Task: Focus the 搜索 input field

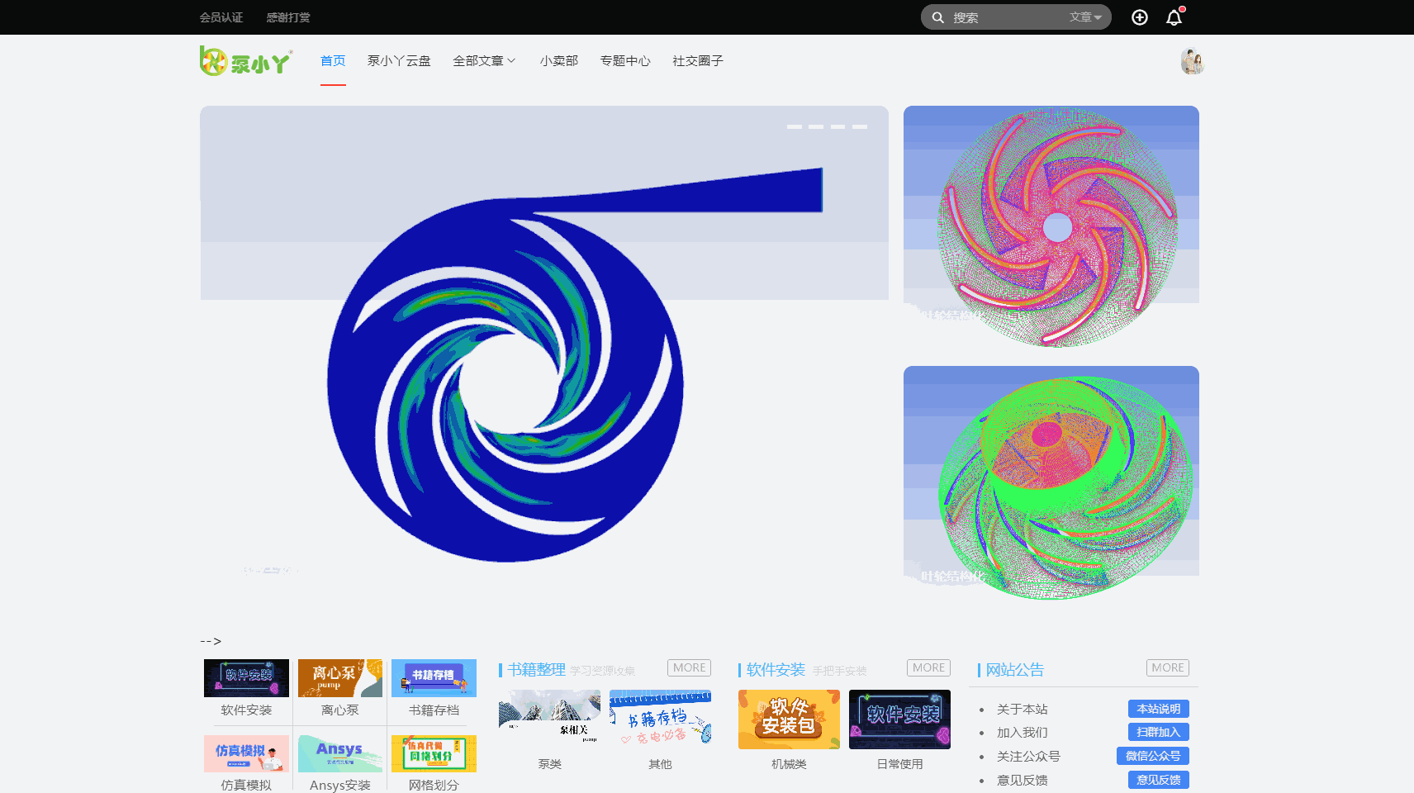Action: click(1006, 17)
